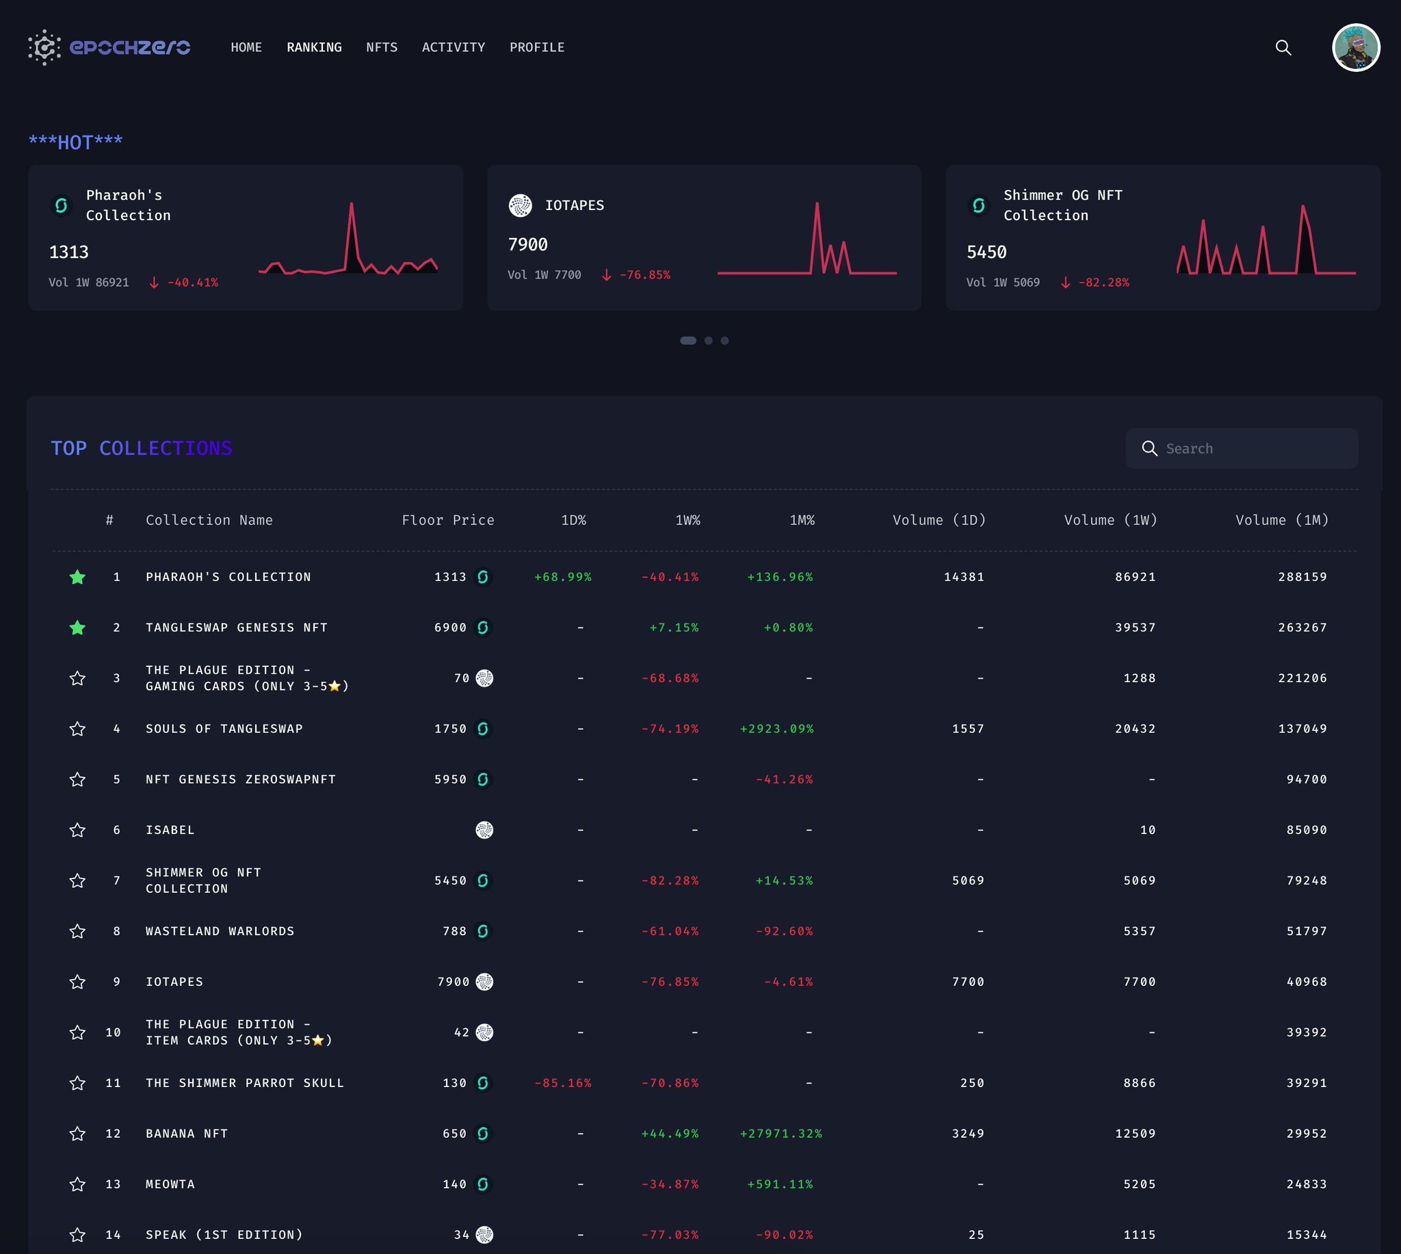Click the IOTA icon on the IOTAPES hot card
Screen dimensions: 1401x1254
(520, 205)
